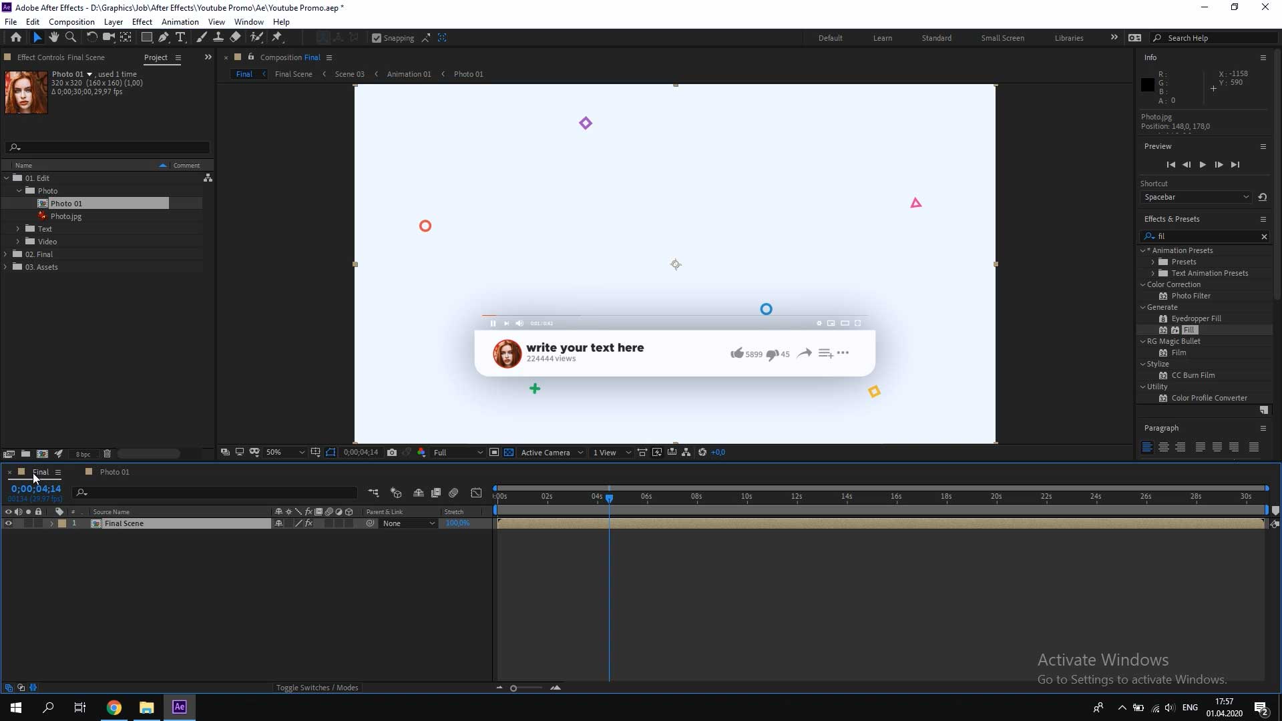
Task: Open File Explorer from the taskbar
Action: [x=147, y=708]
